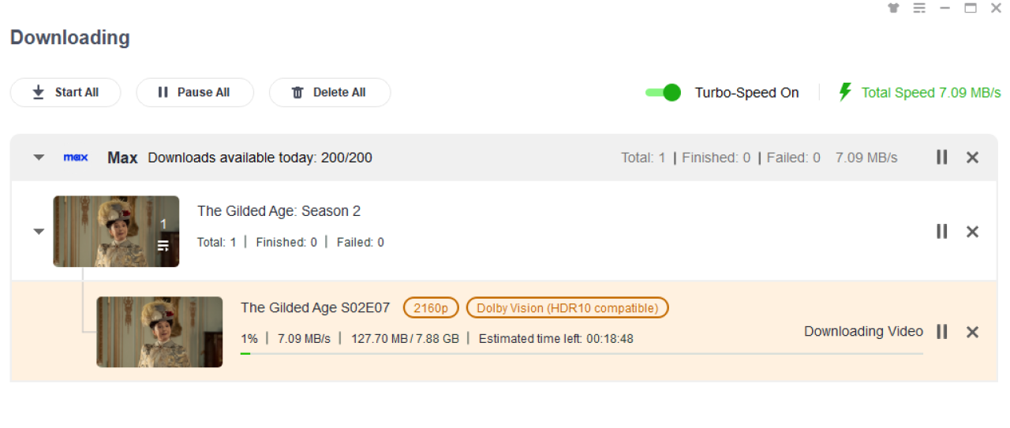Viewport: 1010px width, 428px height.
Task: Click the Delete All button
Action: (330, 92)
